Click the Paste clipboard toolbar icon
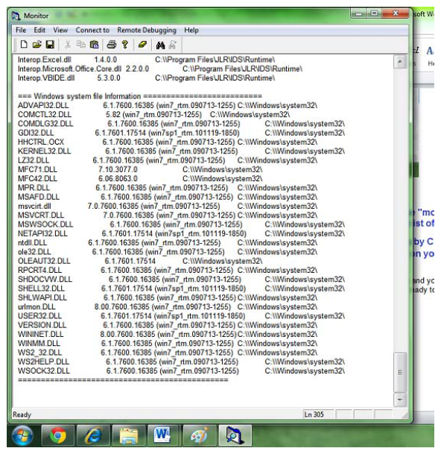This screenshot has width=441, height=454. [x=94, y=45]
